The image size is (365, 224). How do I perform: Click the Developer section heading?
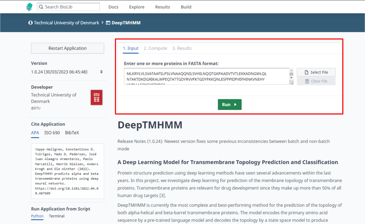42,87
